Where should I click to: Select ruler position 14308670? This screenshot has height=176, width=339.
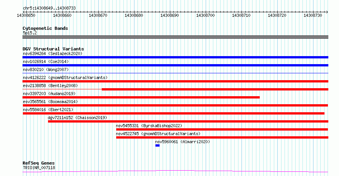pyautogui.click(x=98, y=15)
